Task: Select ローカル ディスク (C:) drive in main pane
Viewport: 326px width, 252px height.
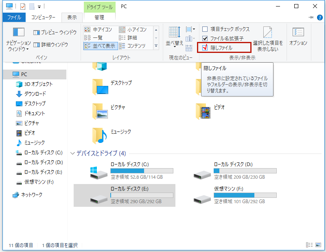Action: [x=124, y=171]
